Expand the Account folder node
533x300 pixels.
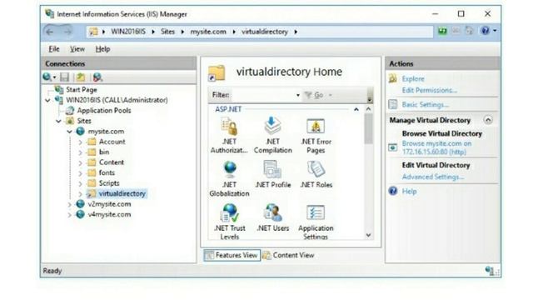(80, 142)
